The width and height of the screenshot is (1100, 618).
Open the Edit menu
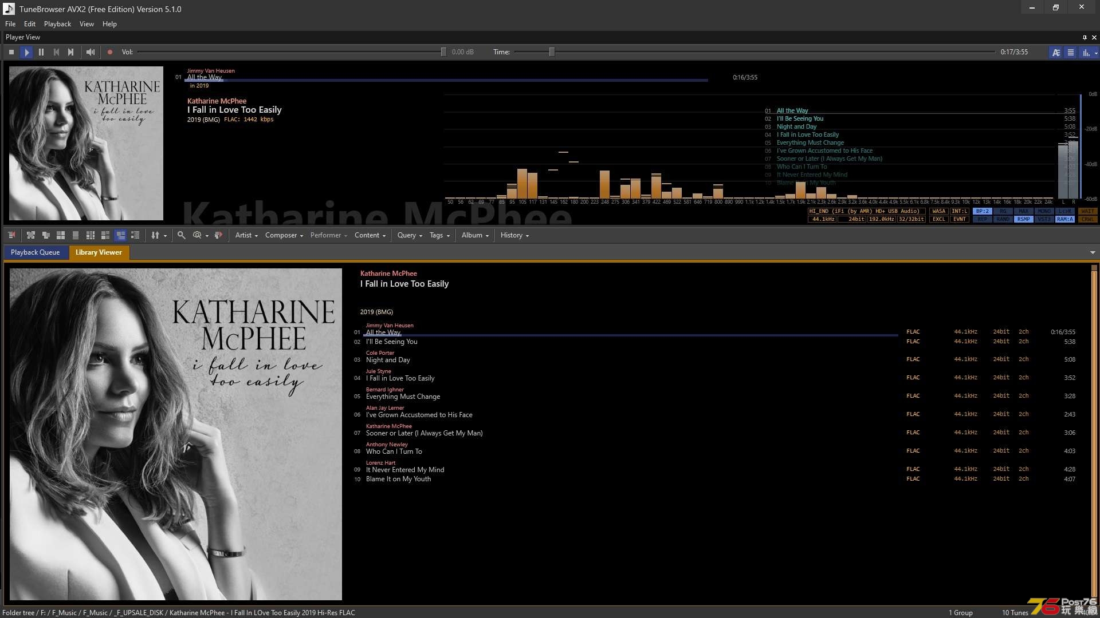click(x=30, y=24)
